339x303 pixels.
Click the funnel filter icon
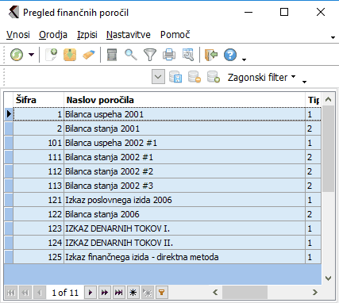[150, 55]
